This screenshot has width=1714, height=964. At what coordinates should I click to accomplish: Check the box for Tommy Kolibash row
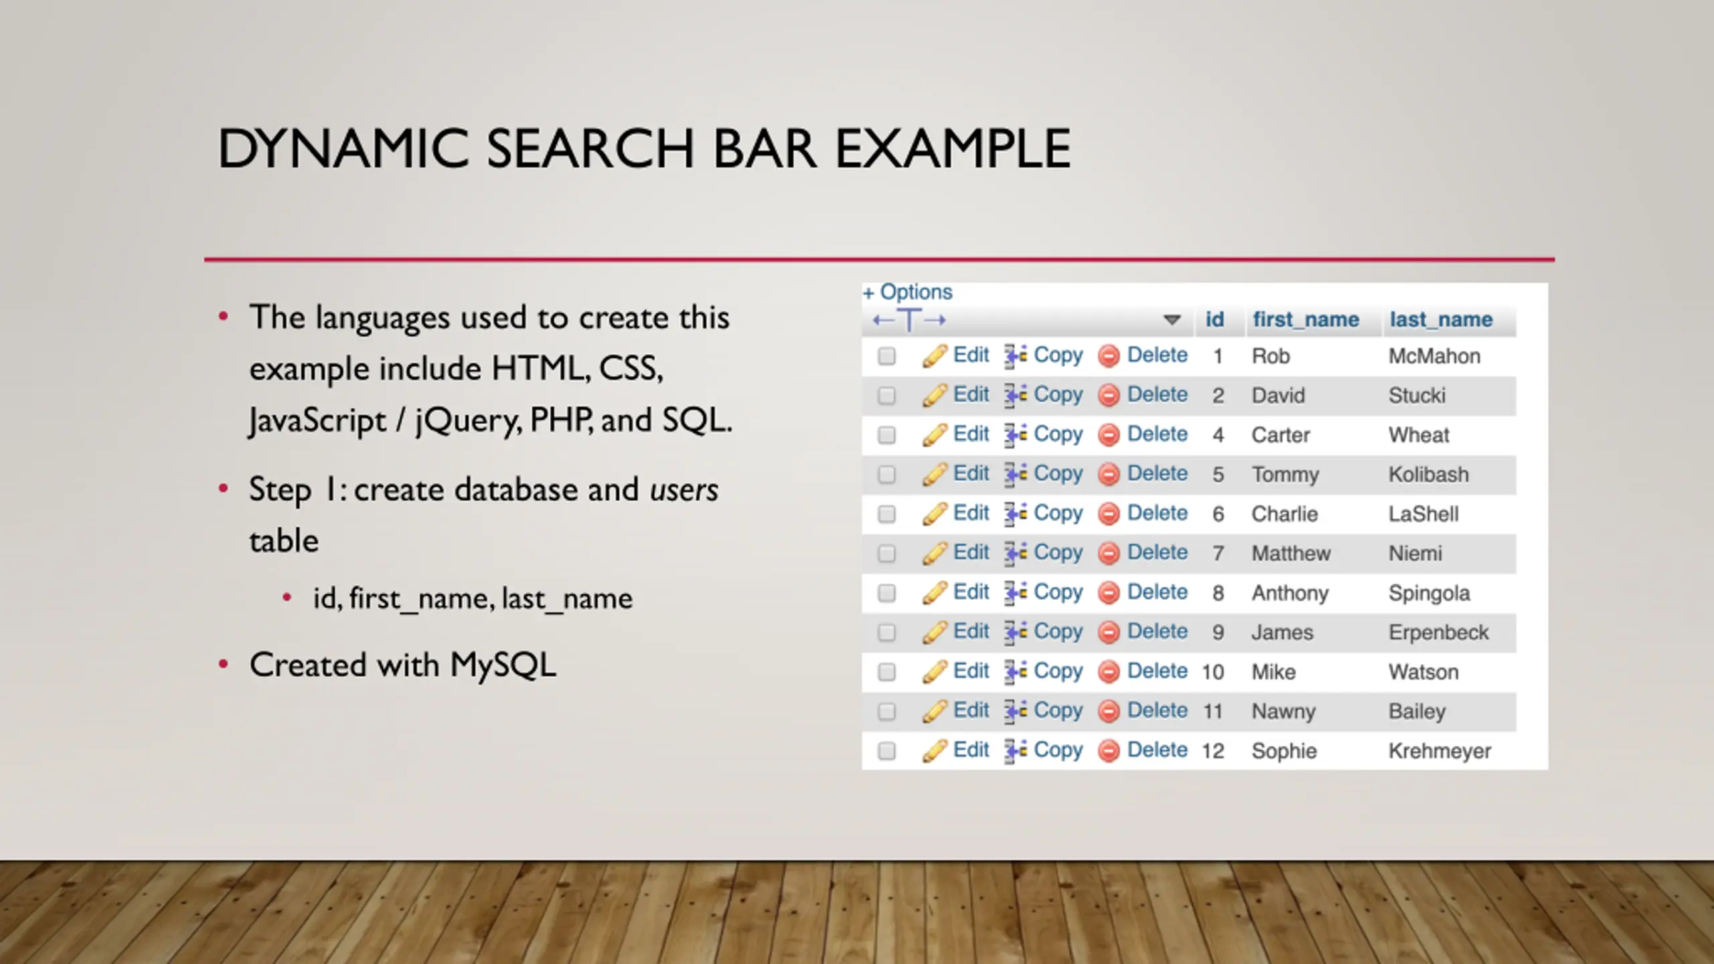(x=886, y=475)
